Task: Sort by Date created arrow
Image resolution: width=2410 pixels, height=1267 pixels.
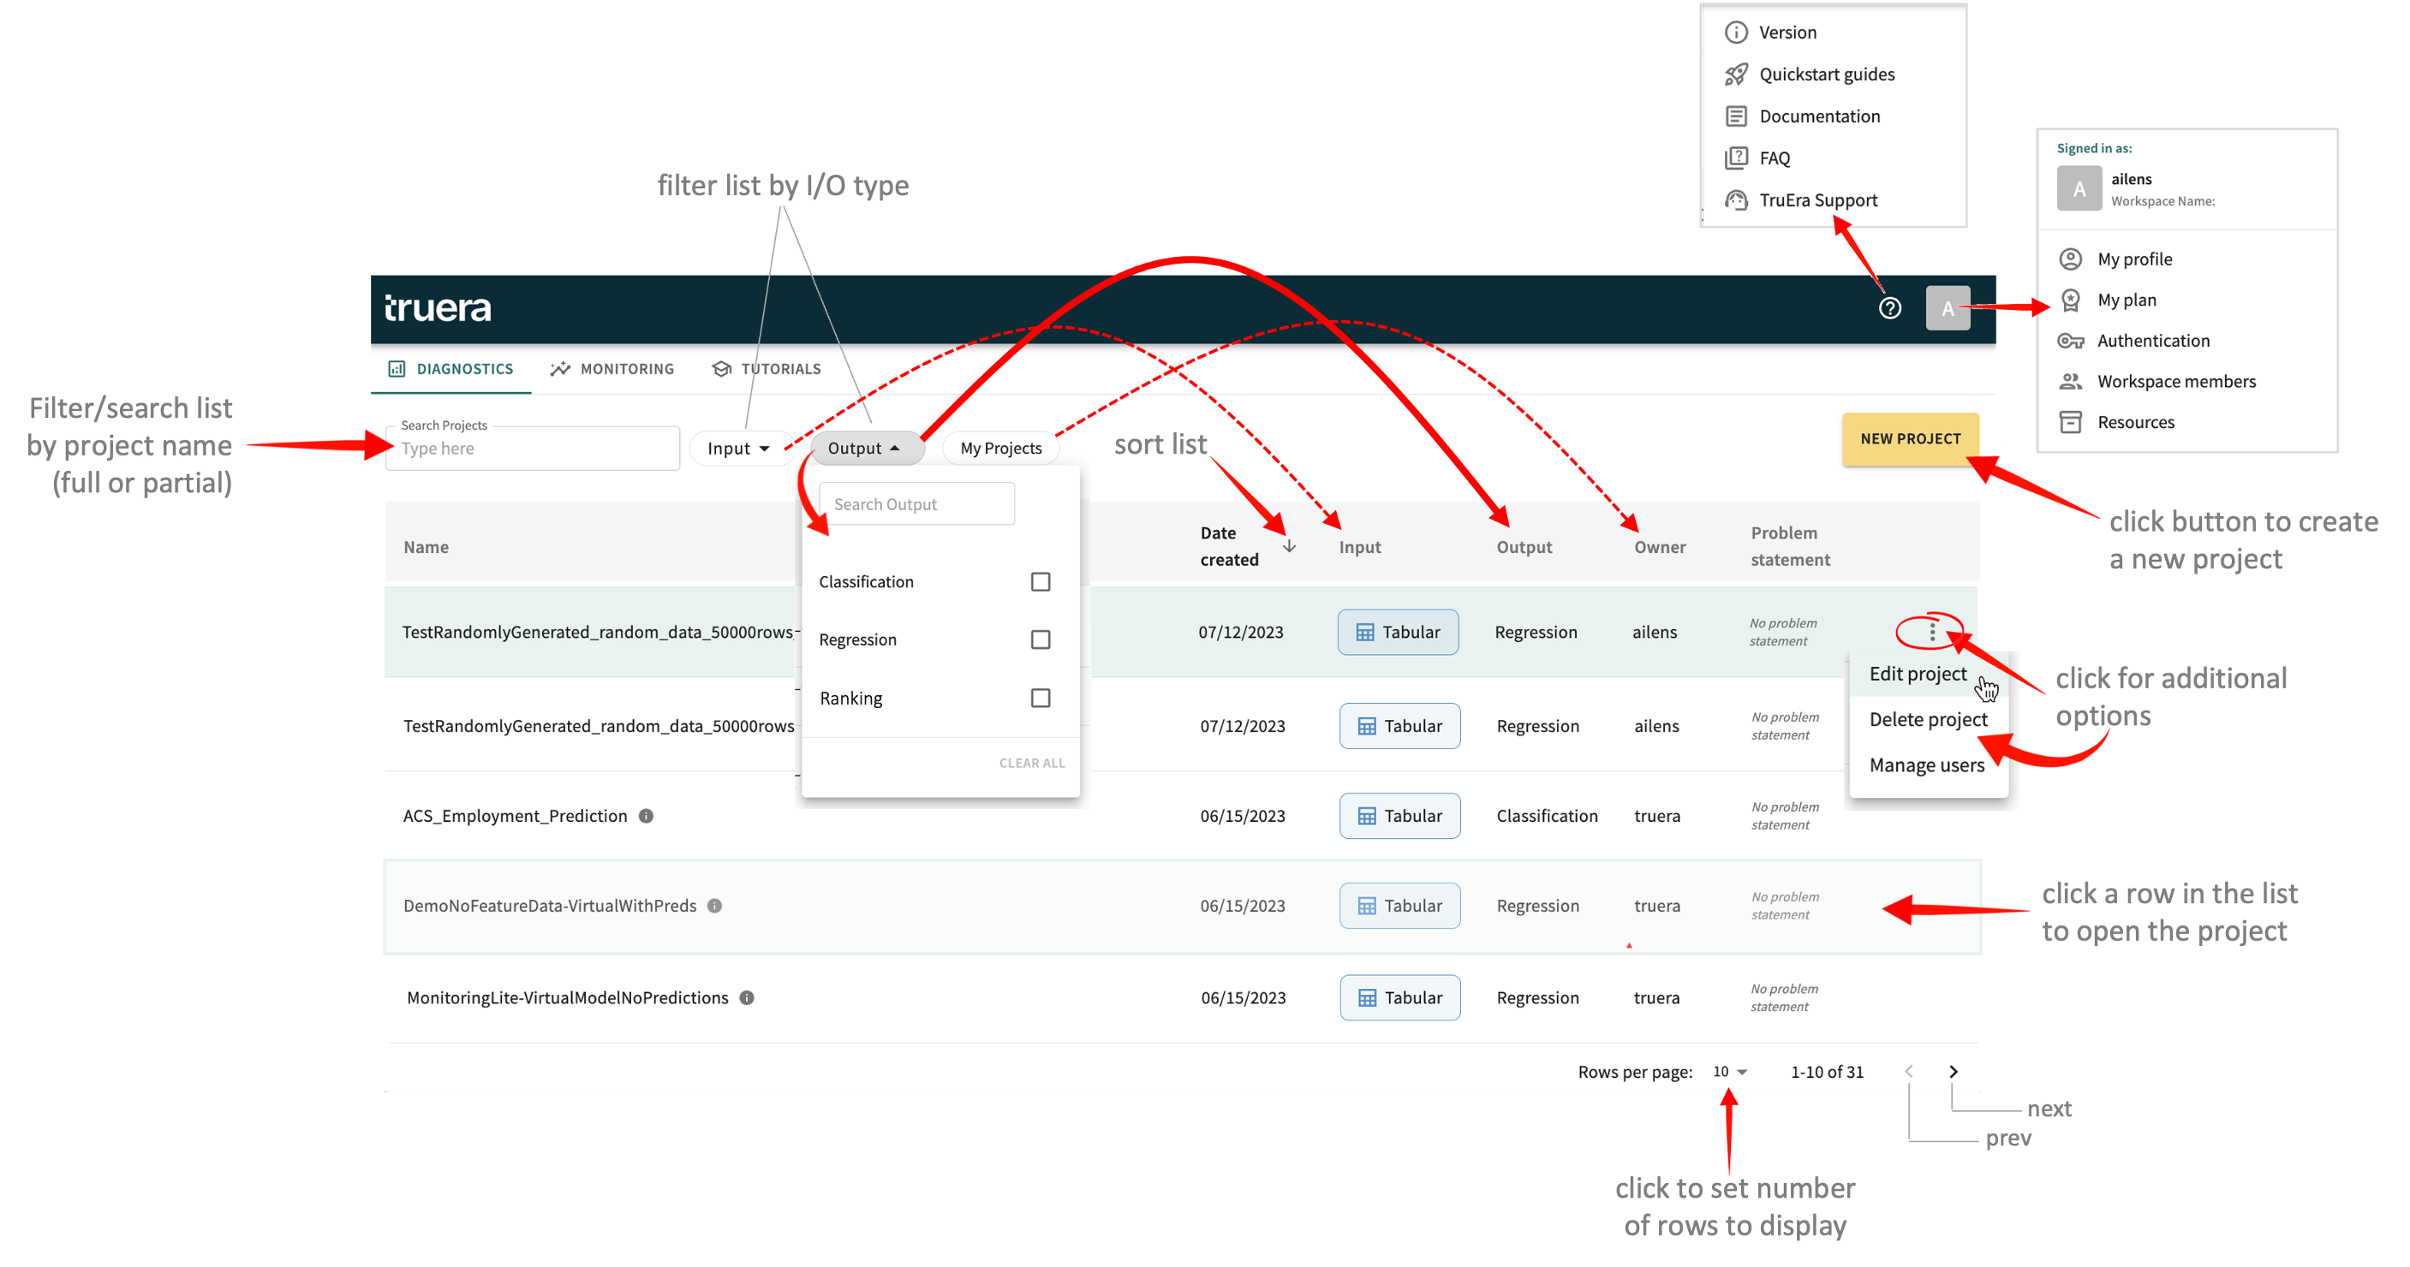Action: (x=1289, y=546)
